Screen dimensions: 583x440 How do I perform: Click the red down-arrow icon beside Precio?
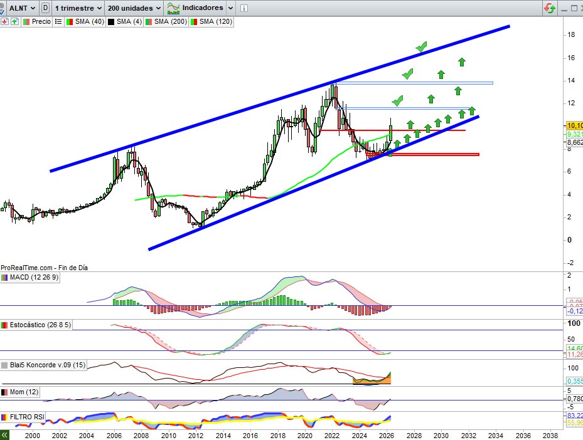tap(4, 21)
